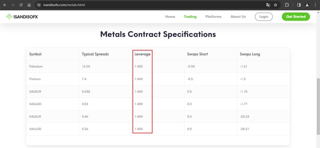Image resolution: width=320 pixels, height=148 pixels.
Task: Go to About Us nav item
Action: tap(238, 17)
